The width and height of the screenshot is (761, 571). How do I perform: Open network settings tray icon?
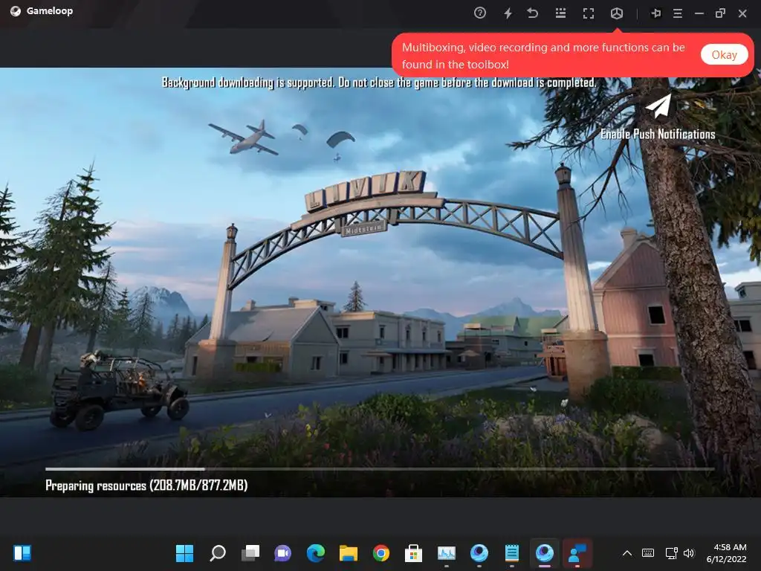671,553
